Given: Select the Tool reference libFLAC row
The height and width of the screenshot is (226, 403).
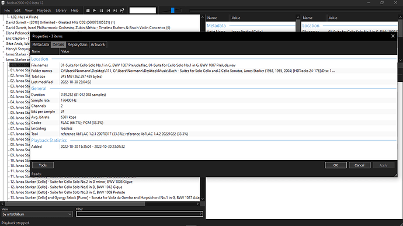Looking at the screenshot, I should pos(214,134).
